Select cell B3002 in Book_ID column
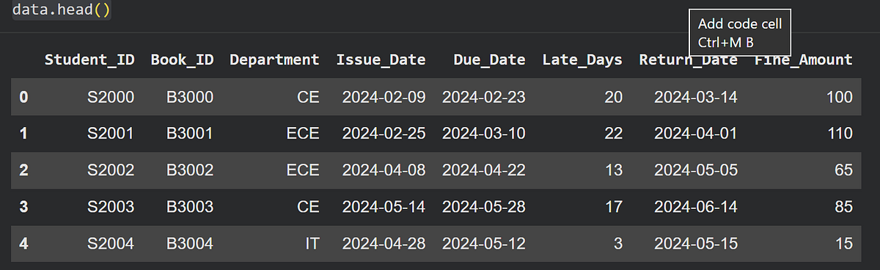 pyautogui.click(x=190, y=170)
